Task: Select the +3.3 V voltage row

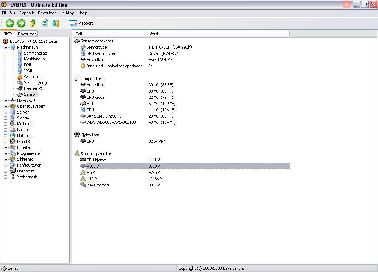Action: click(x=185, y=166)
